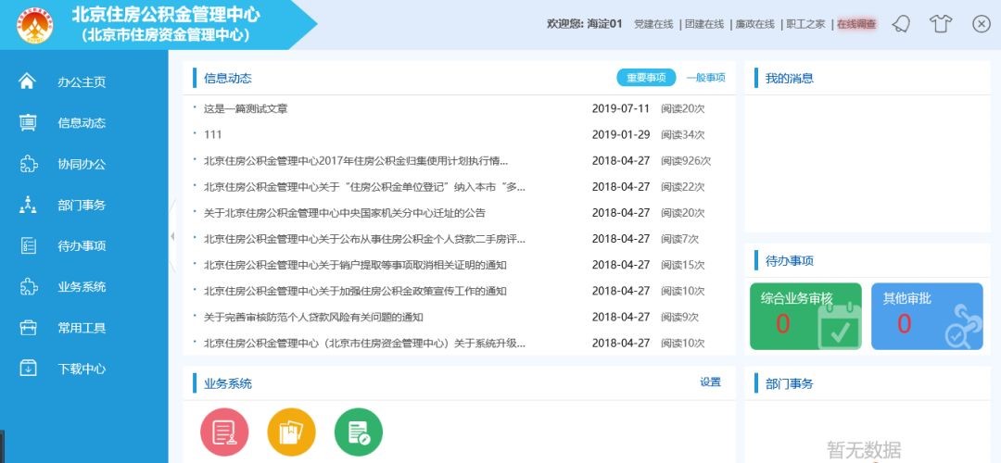Open 下载中心 in the sidebar
This screenshot has width=1001, height=463.
tap(82, 369)
